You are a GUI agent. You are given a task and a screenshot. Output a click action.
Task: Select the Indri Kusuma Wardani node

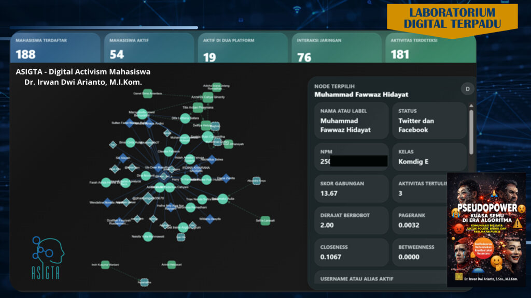(105, 265)
